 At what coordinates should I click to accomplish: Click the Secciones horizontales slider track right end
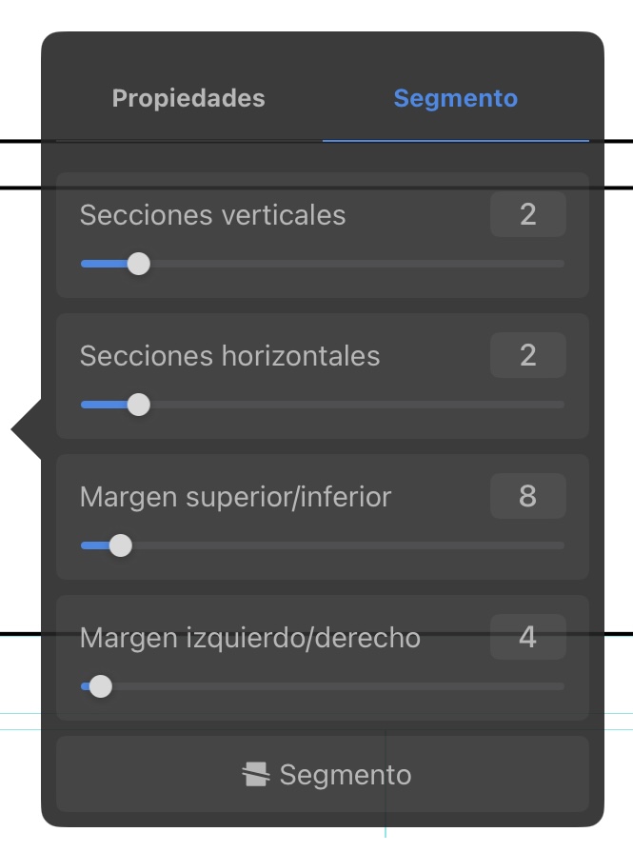(560, 405)
